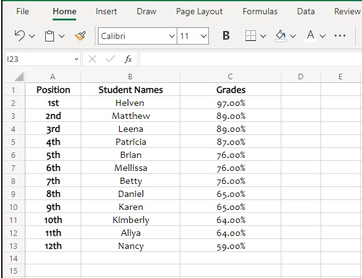Open the Formulas tab
The image size is (362, 278).
click(260, 11)
